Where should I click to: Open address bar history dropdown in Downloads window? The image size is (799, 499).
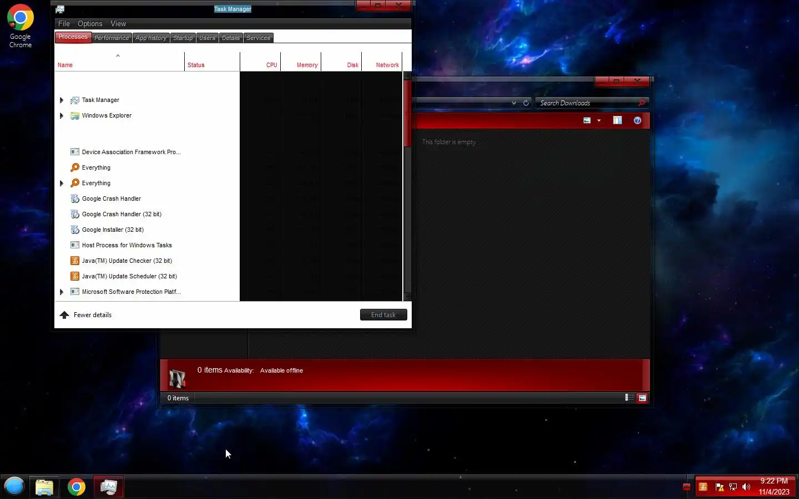(514, 103)
